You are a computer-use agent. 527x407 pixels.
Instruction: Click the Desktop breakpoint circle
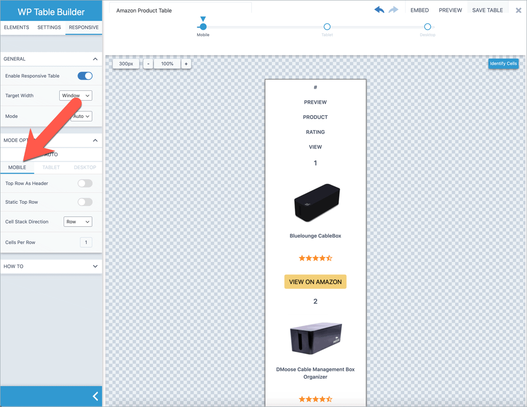pyautogui.click(x=427, y=27)
